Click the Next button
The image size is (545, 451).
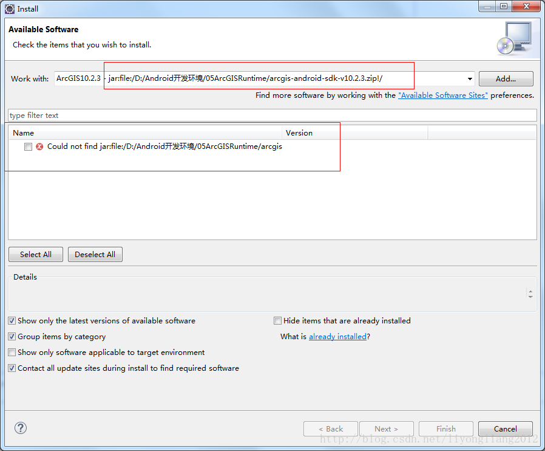point(387,429)
